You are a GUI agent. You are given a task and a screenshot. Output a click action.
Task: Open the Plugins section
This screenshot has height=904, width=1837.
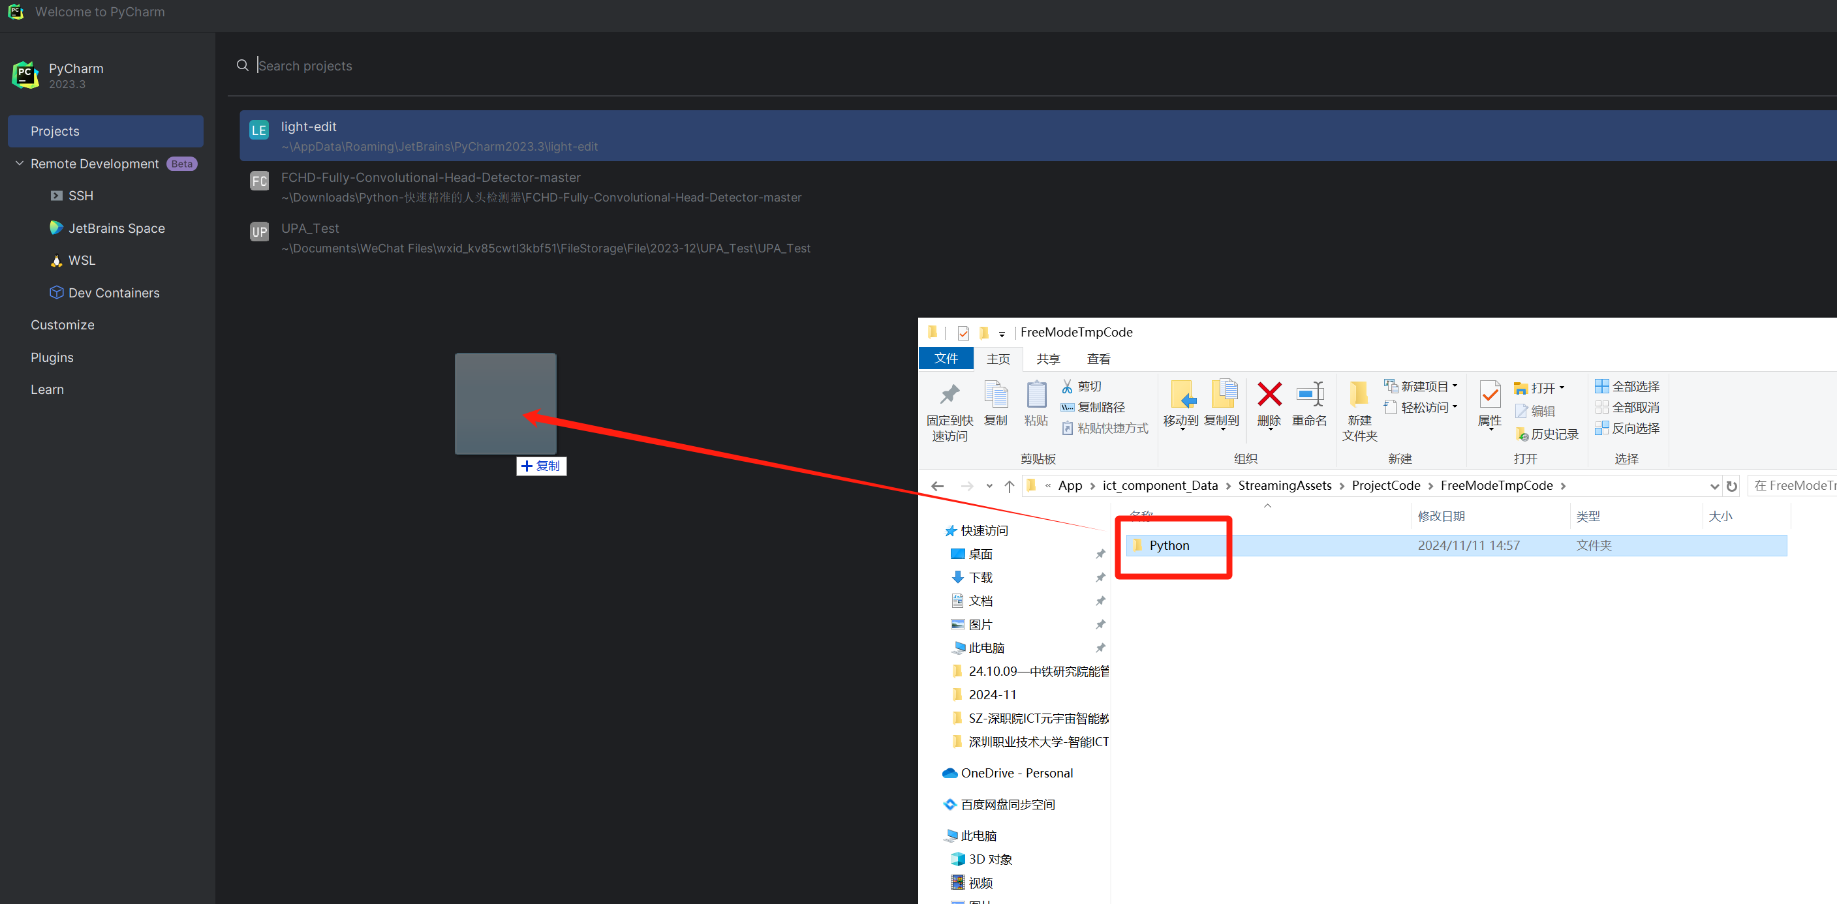click(x=52, y=357)
